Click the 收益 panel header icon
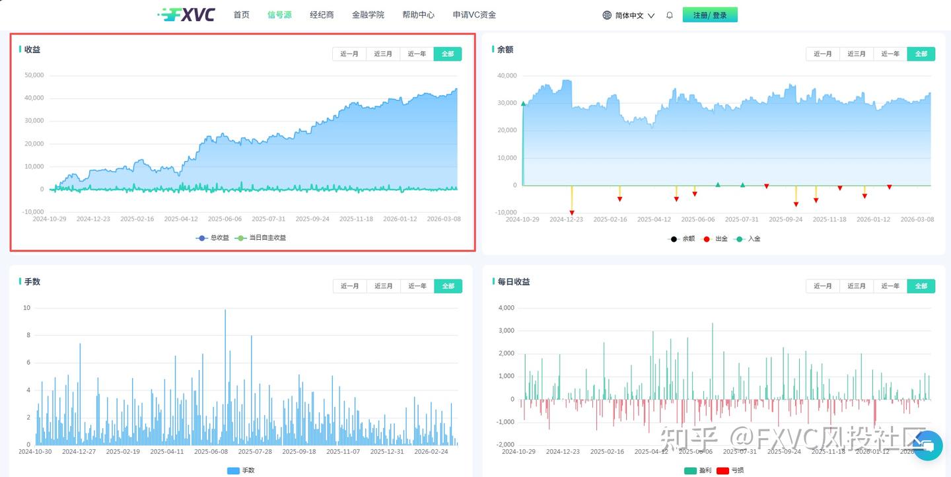 point(20,49)
